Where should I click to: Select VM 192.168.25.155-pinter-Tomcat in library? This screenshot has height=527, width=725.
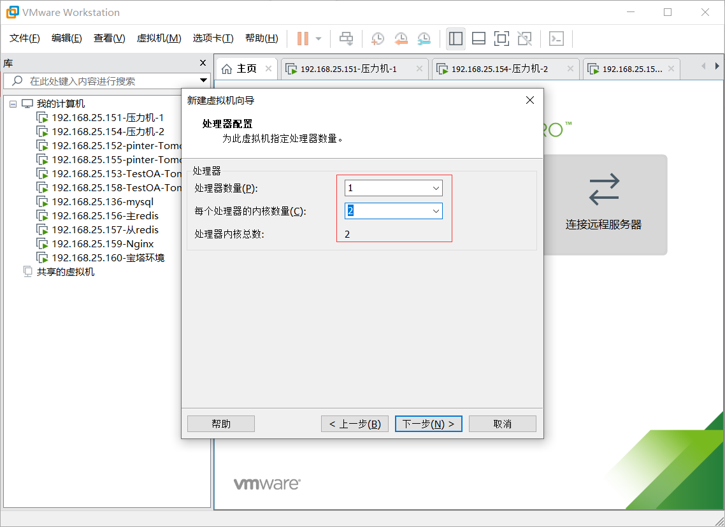tap(117, 159)
